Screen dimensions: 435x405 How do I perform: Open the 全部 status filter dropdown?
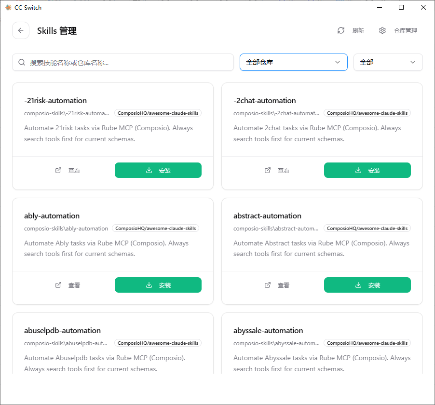click(x=388, y=62)
